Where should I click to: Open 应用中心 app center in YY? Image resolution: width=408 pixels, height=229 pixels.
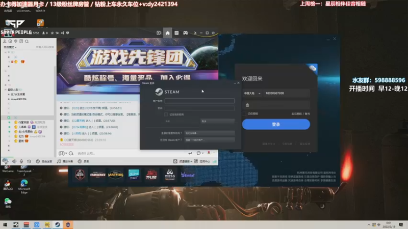[x=202, y=161]
